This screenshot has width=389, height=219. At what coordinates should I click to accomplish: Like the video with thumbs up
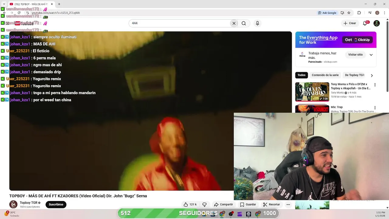pyautogui.click(x=190, y=204)
